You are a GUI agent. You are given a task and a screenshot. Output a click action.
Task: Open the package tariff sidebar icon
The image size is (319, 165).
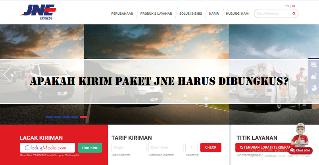click(x=313, y=76)
